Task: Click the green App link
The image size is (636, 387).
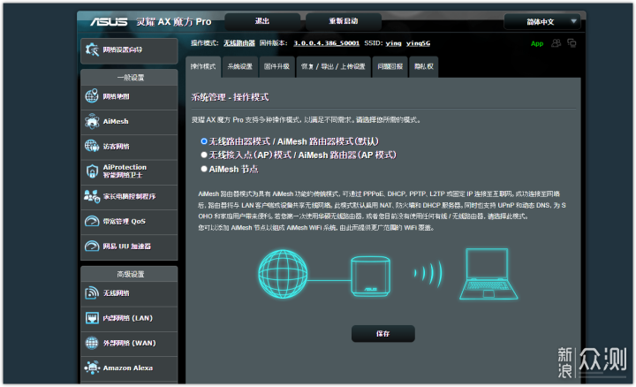Action: pos(537,43)
